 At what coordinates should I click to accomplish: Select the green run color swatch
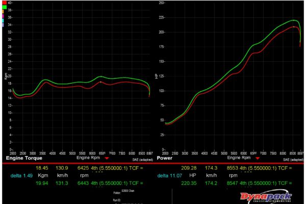pyautogui.click(x=4, y=7)
